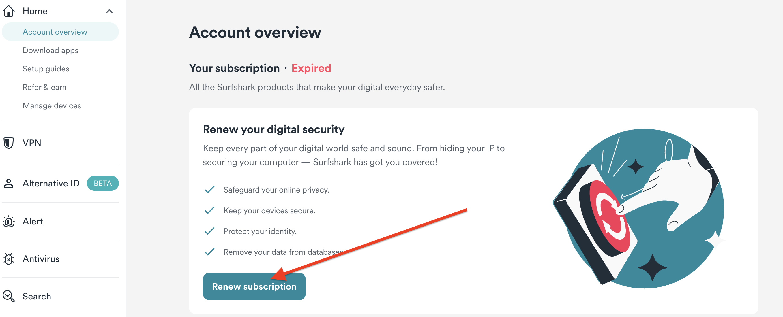Click the Expired status label

[311, 68]
